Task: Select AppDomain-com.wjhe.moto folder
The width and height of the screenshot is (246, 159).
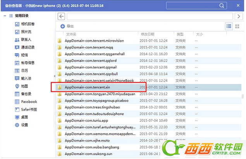Action: 148,140
